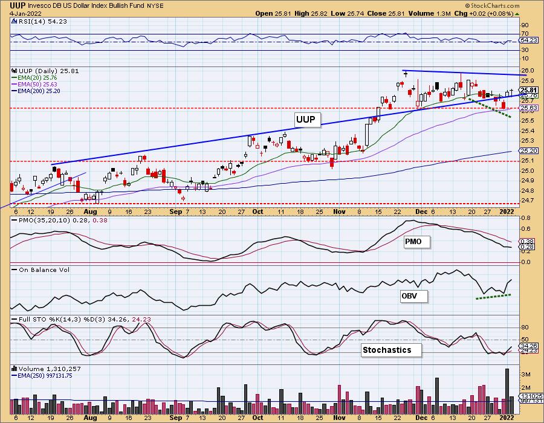Click the UUP (Daily) 25.81 legend label
The image size is (544, 423).
49,71
